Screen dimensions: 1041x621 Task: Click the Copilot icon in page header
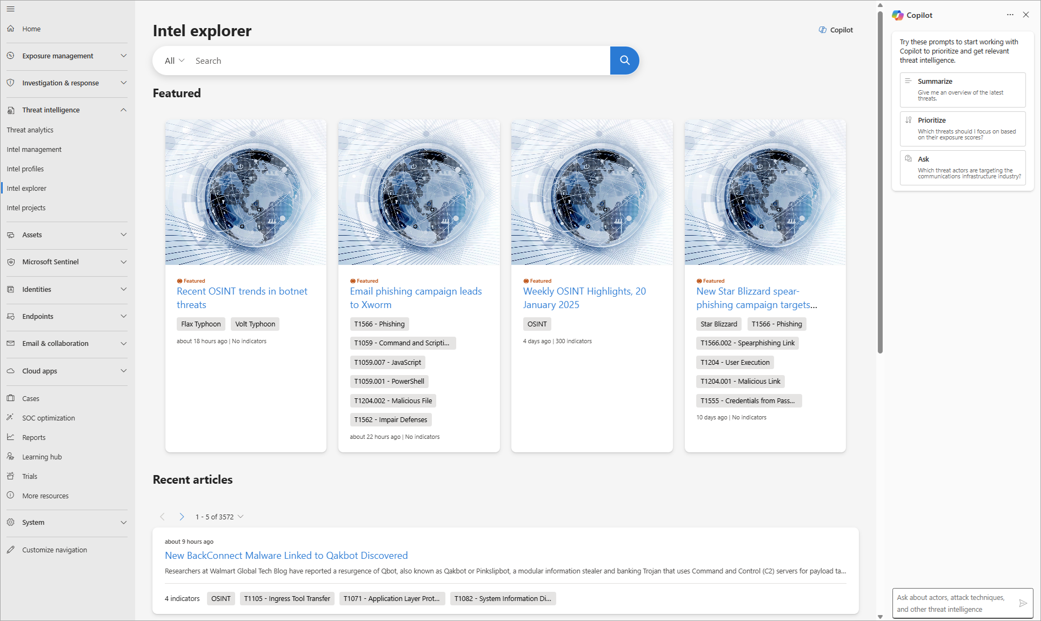coord(822,30)
